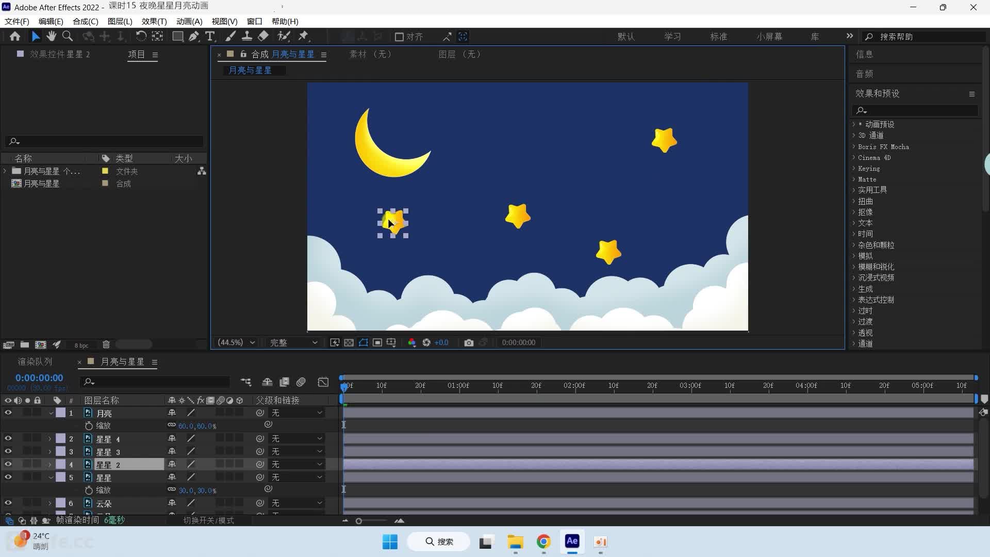Switch to the 默认 workspace
The image size is (990, 557).
[626, 37]
